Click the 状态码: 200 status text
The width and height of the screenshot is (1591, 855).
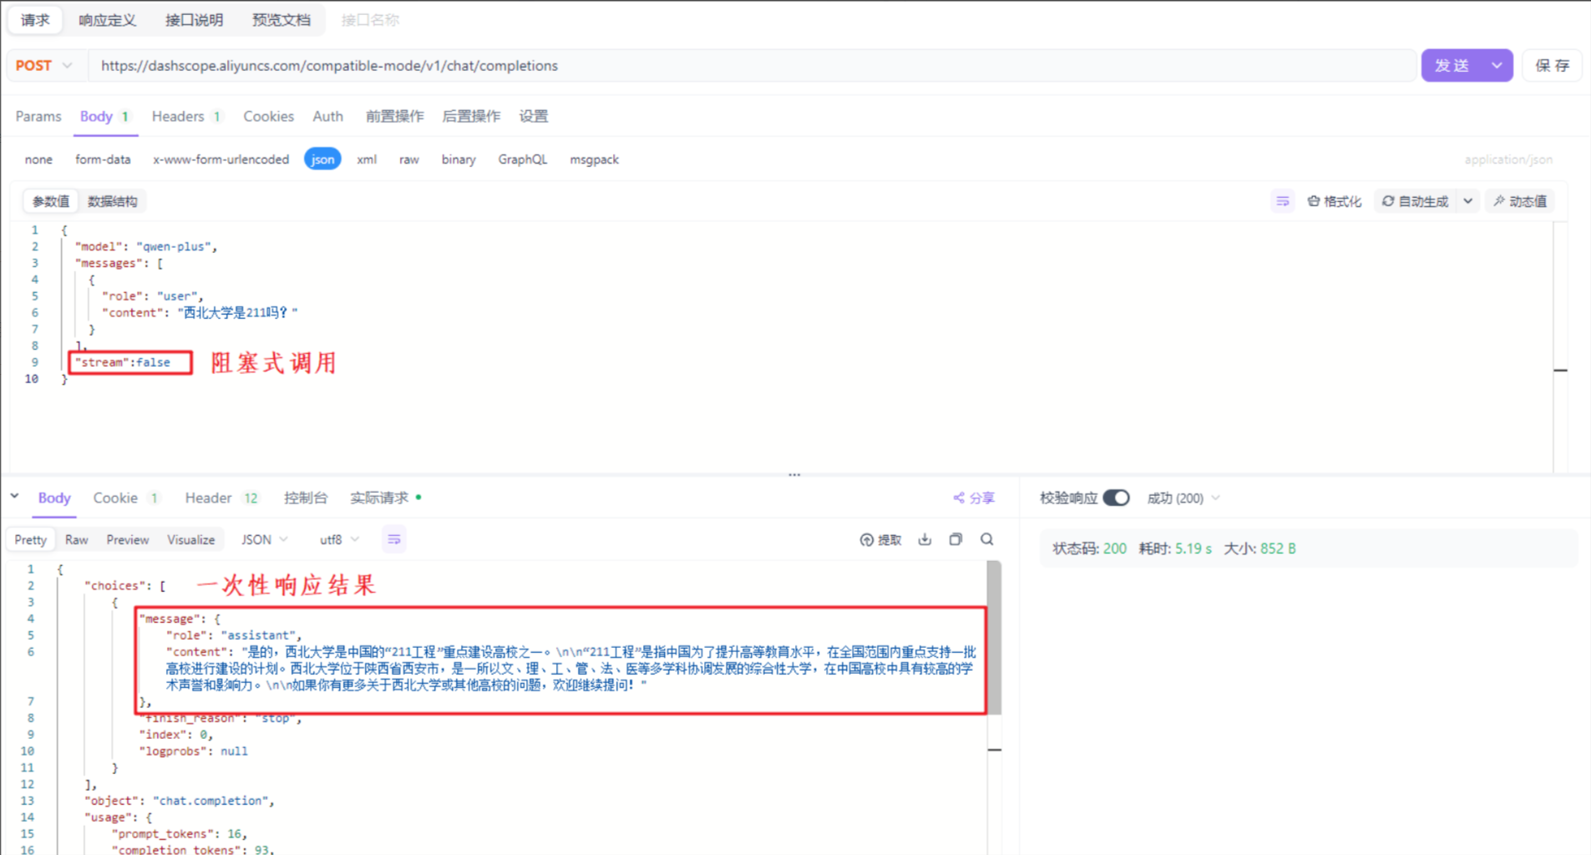click(1089, 549)
